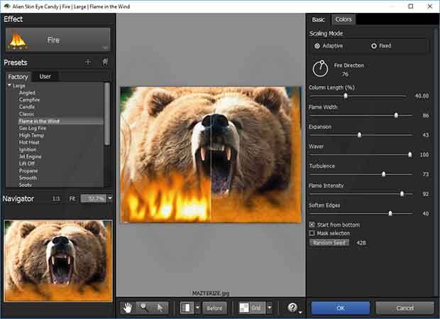Collapse the Large preset group

(x=10, y=85)
